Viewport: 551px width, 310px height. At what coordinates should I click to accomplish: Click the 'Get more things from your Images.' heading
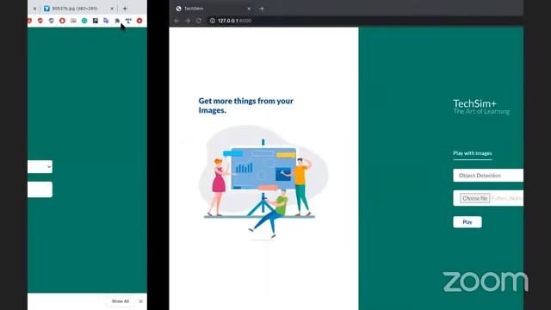coord(246,105)
